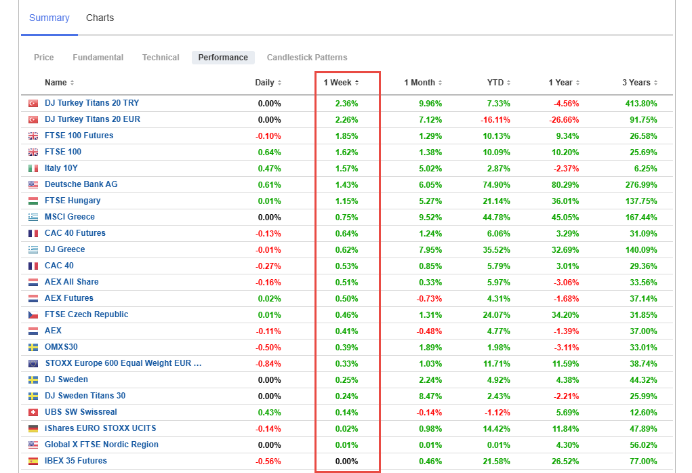This screenshot has width=692, height=473.
Task: Click US flag beside Deutsche Bank AG
Action: (33, 185)
